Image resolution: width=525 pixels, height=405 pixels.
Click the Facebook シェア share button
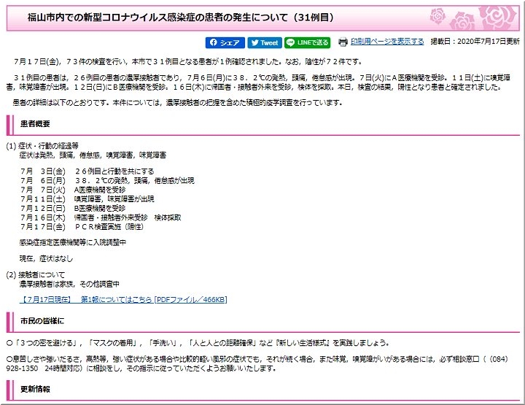point(226,42)
